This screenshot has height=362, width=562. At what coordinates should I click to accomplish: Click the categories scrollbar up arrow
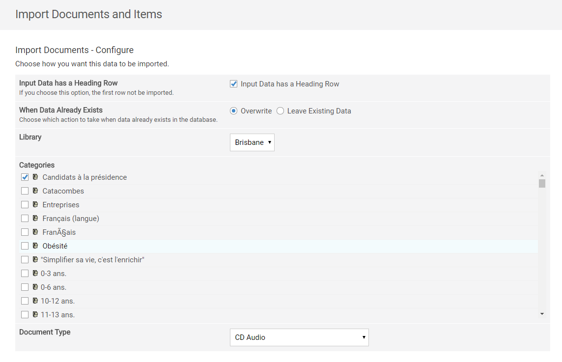542,175
